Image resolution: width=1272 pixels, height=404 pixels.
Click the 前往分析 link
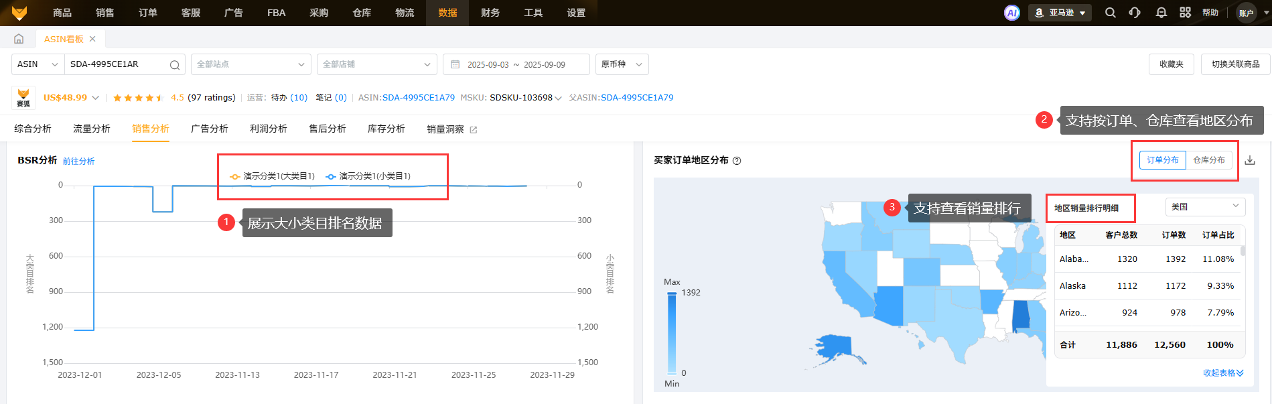(x=78, y=161)
